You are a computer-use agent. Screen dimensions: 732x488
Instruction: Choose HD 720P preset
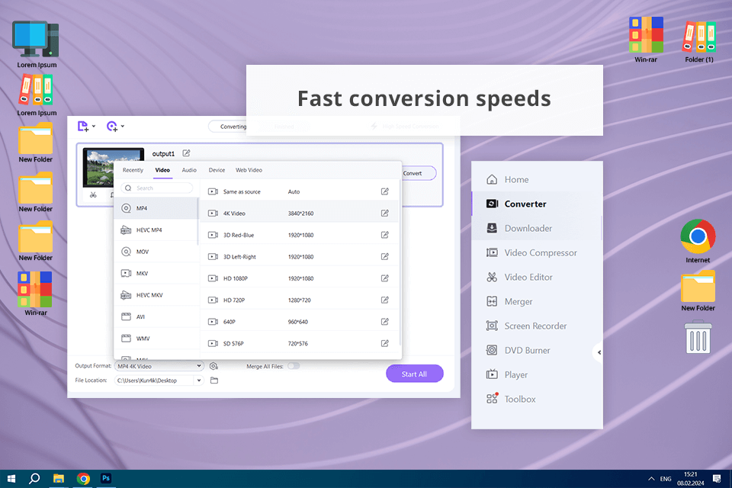300,300
